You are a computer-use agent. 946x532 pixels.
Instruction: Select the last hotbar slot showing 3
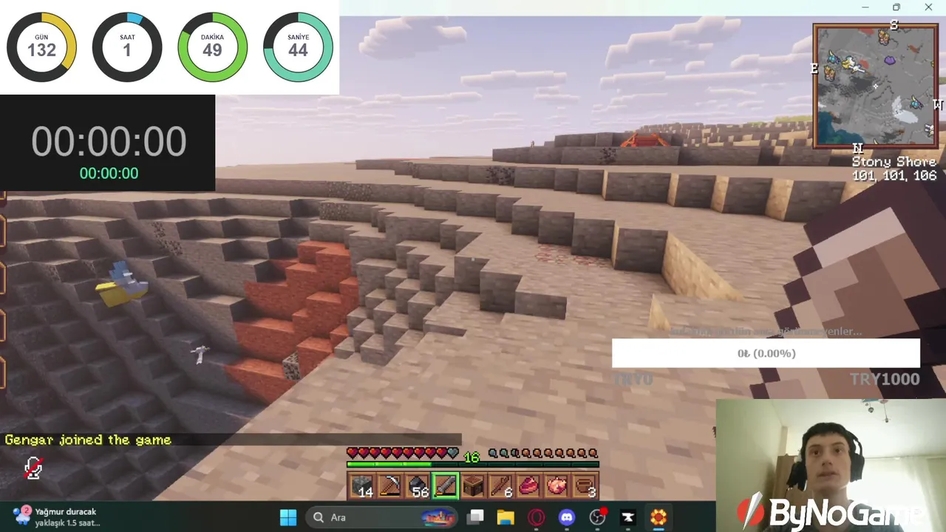click(x=583, y=486)
